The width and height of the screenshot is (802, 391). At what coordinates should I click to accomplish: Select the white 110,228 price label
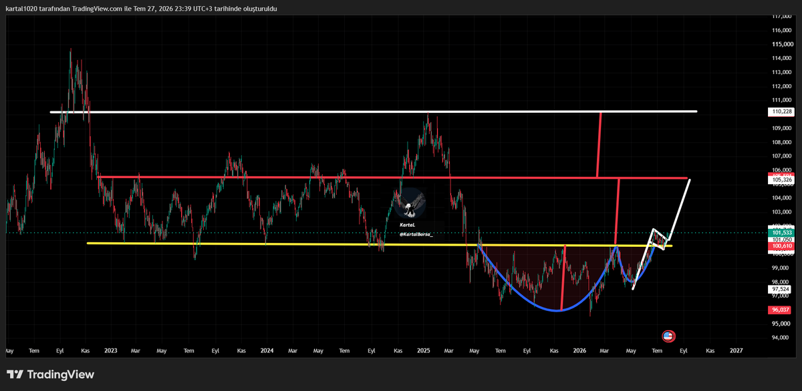point(781,112)
